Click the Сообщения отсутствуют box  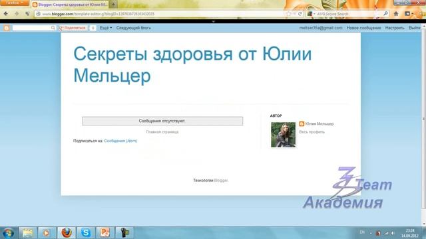coord(162,121)
